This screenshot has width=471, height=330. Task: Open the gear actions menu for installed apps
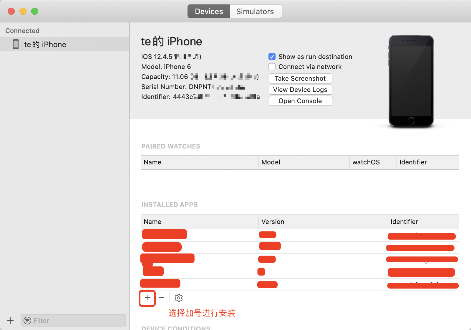point(179,298)
